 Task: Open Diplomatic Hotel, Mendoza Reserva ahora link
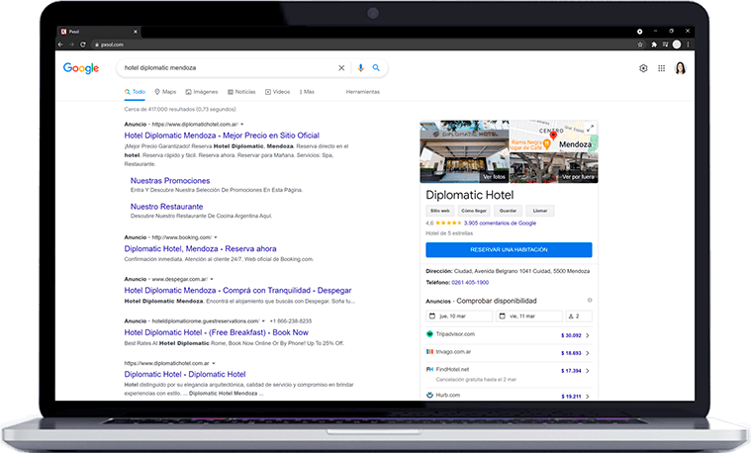[x=200, y=248]
